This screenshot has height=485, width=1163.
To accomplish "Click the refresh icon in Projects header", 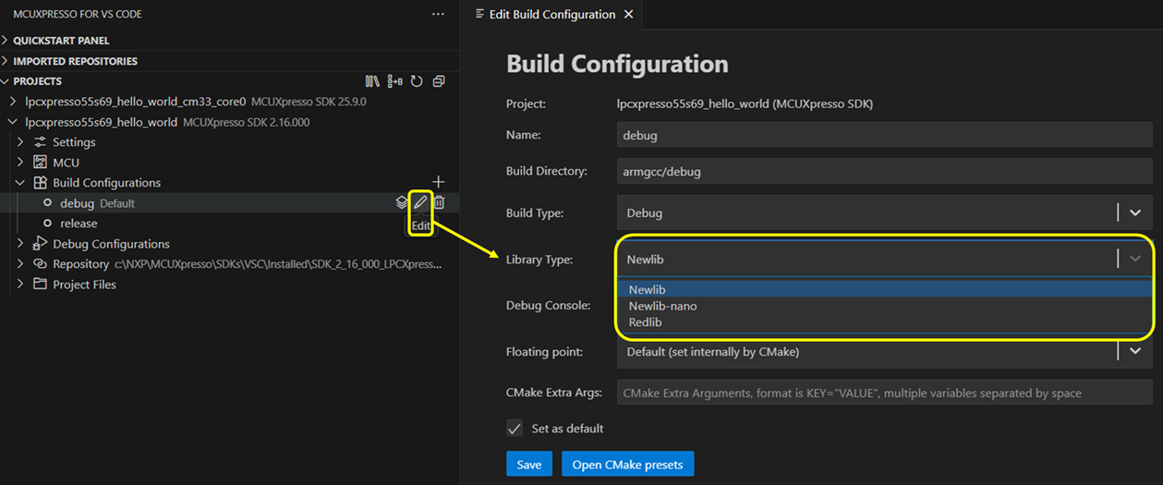I will coord(417,81).
